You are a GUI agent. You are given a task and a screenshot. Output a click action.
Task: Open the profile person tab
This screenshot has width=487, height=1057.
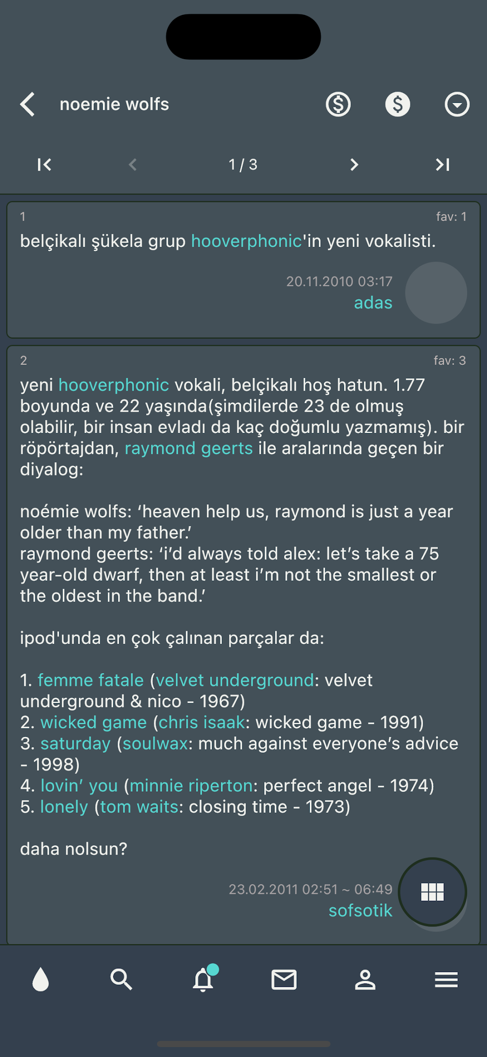(x=365, y=979)
